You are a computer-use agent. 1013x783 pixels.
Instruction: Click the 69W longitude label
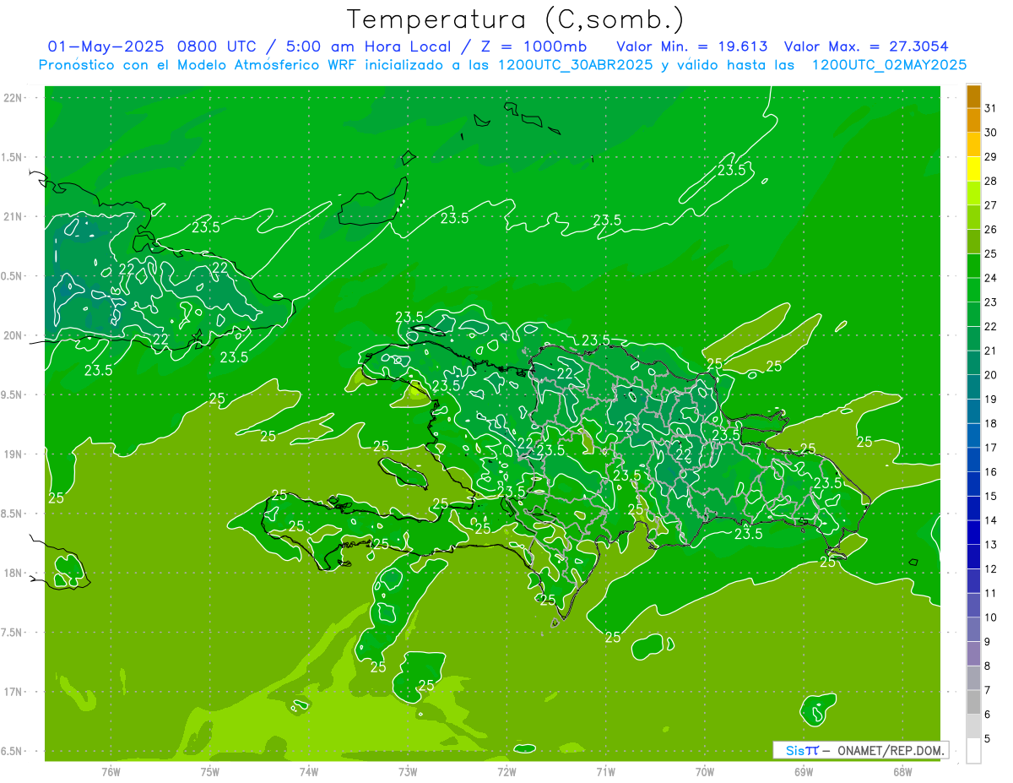(804, 771)
